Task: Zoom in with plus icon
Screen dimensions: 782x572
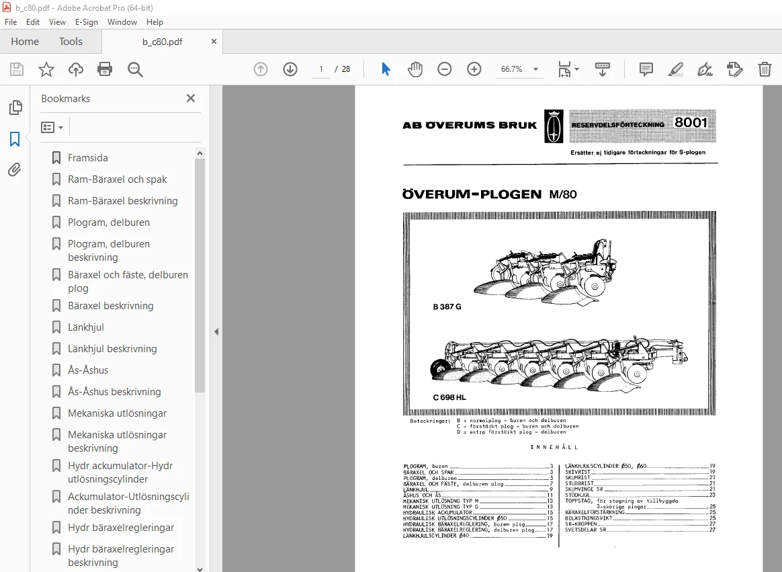Action: tap(474, 69)
